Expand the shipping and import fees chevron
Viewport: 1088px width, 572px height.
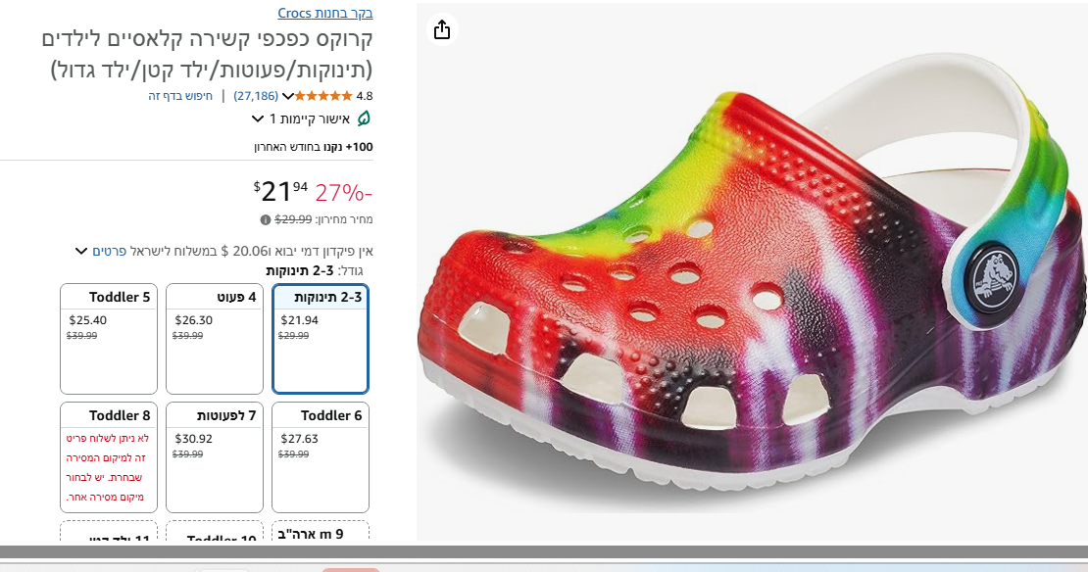click(x=81, y=252)
